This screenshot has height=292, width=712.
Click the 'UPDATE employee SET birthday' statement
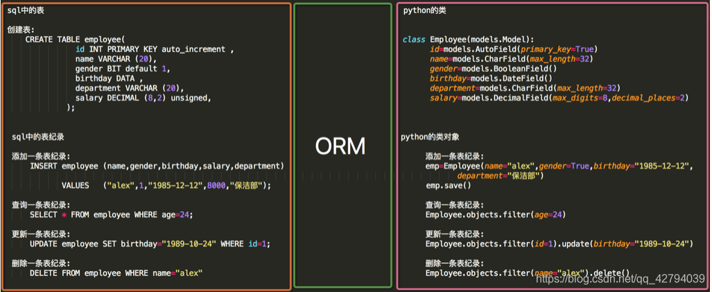coord(150,244)
